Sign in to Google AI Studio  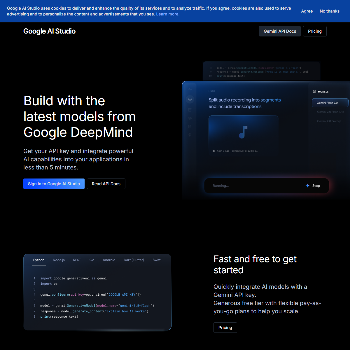[x=54, y=184]
